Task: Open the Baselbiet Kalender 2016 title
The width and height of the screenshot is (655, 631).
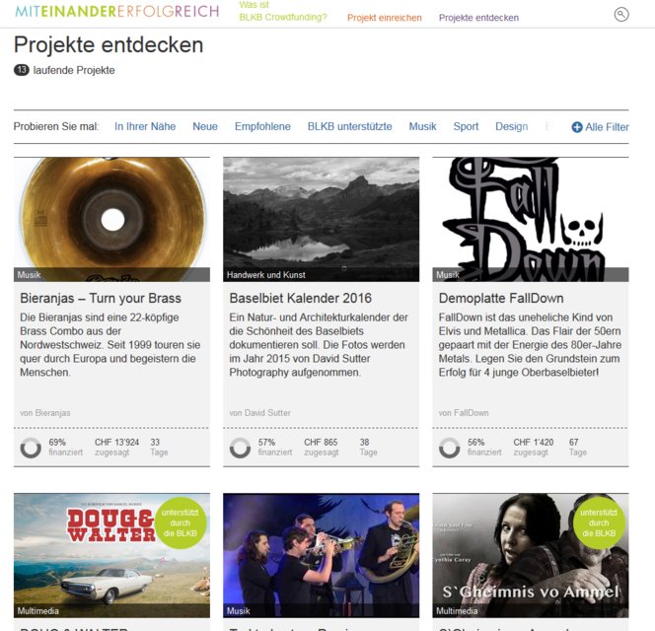Action: [x=300, y=298]
